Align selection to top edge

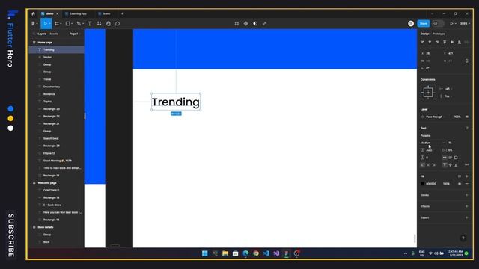click(445, 42)
